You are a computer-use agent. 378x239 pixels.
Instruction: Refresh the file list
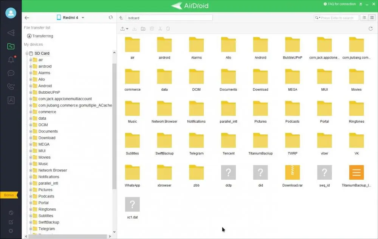(370, 29)
